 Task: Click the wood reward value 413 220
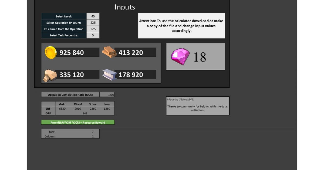pyautogui.click(x=131, y=53)
